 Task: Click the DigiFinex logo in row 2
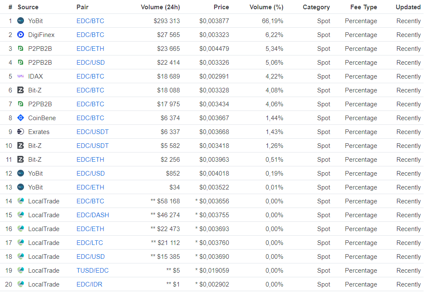click(x=21, y=35)
